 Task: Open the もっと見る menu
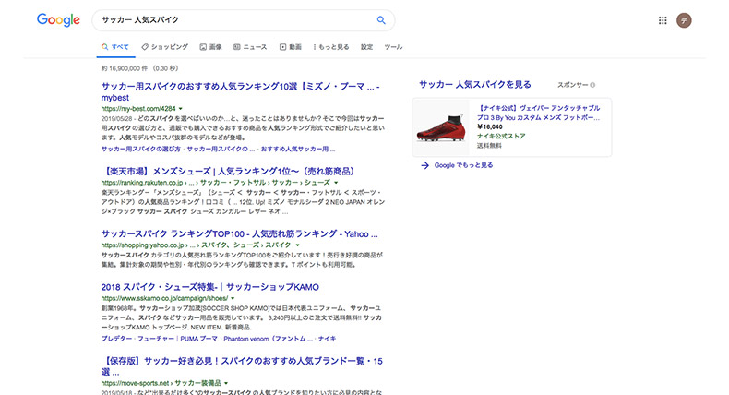coord(331,47)
